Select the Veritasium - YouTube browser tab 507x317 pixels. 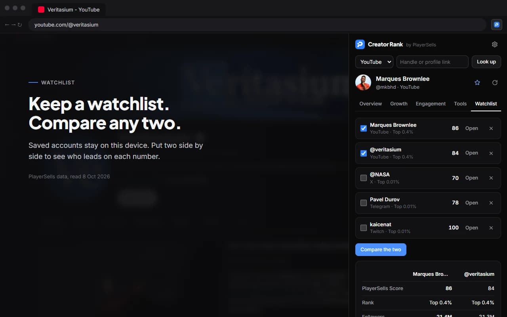(x=69, y=10)
